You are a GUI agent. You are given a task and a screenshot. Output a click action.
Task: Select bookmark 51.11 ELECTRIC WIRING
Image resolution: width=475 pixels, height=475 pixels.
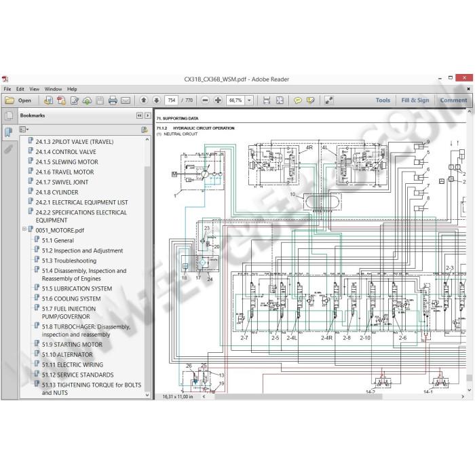click(x=73, y=365)
